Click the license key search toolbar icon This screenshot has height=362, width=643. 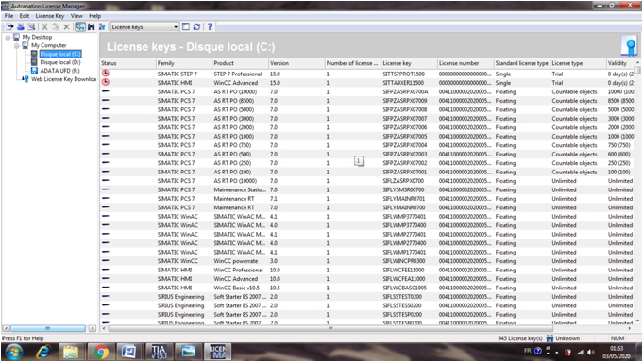click(x=102, y=26)
